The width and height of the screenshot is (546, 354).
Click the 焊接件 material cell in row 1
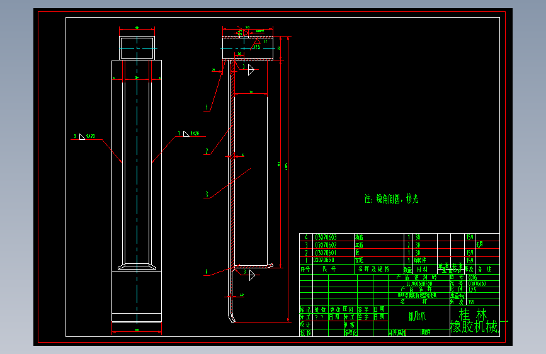419,260
